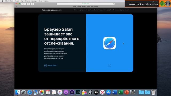This screenshot has height=96, width=171.
Task: Show the Top Sites grid icon in Favorites bar
Action: [x=17, y=6]
